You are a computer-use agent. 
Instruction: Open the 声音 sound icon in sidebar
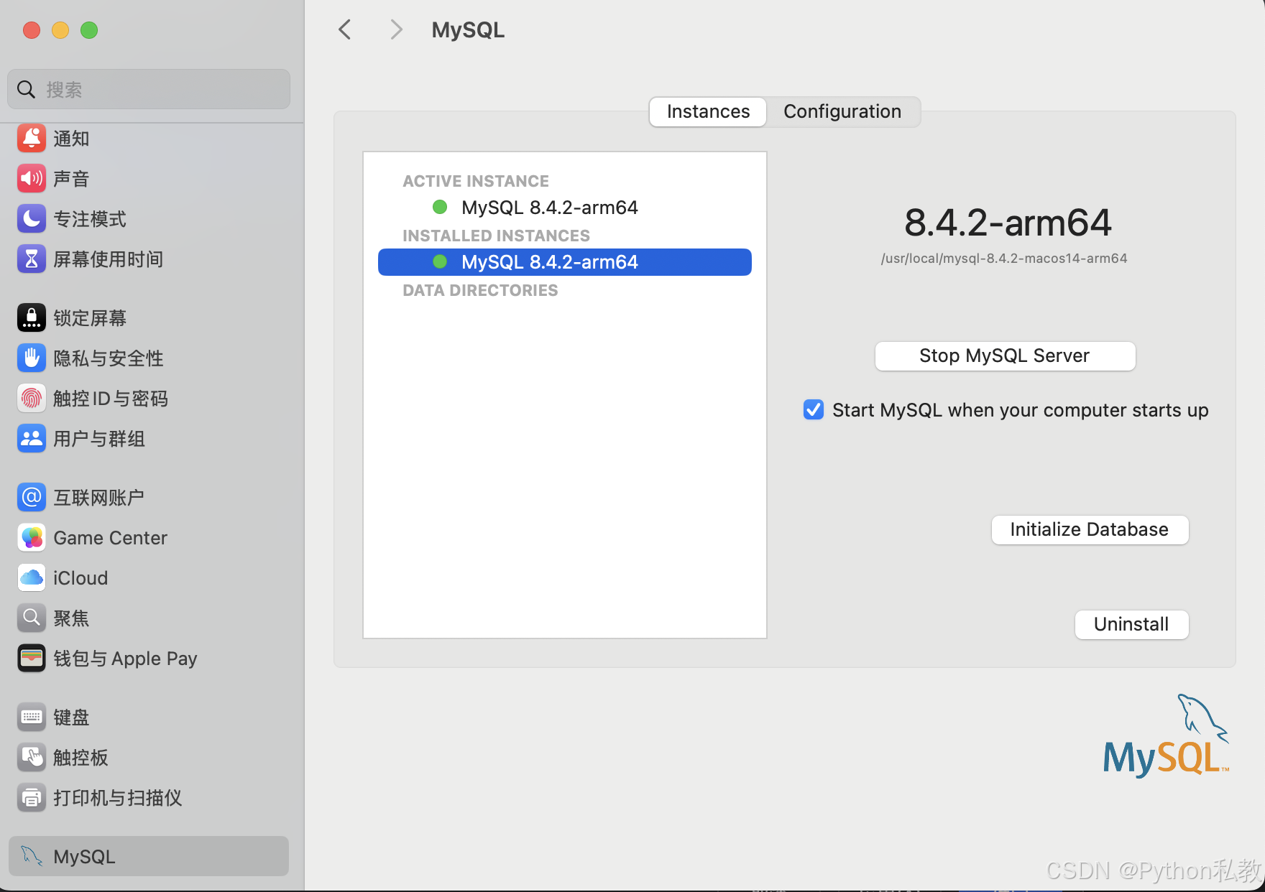click(x=32, y=179)
